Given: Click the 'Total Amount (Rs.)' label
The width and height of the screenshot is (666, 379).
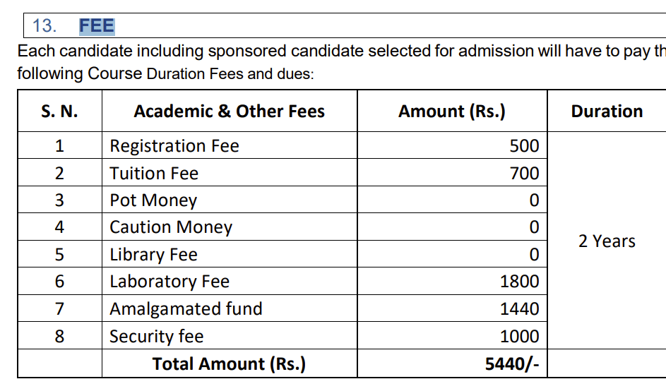Looking at the screenshot, I should pos(229,364).
